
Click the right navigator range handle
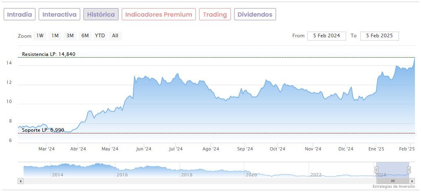tap(409, 169)
